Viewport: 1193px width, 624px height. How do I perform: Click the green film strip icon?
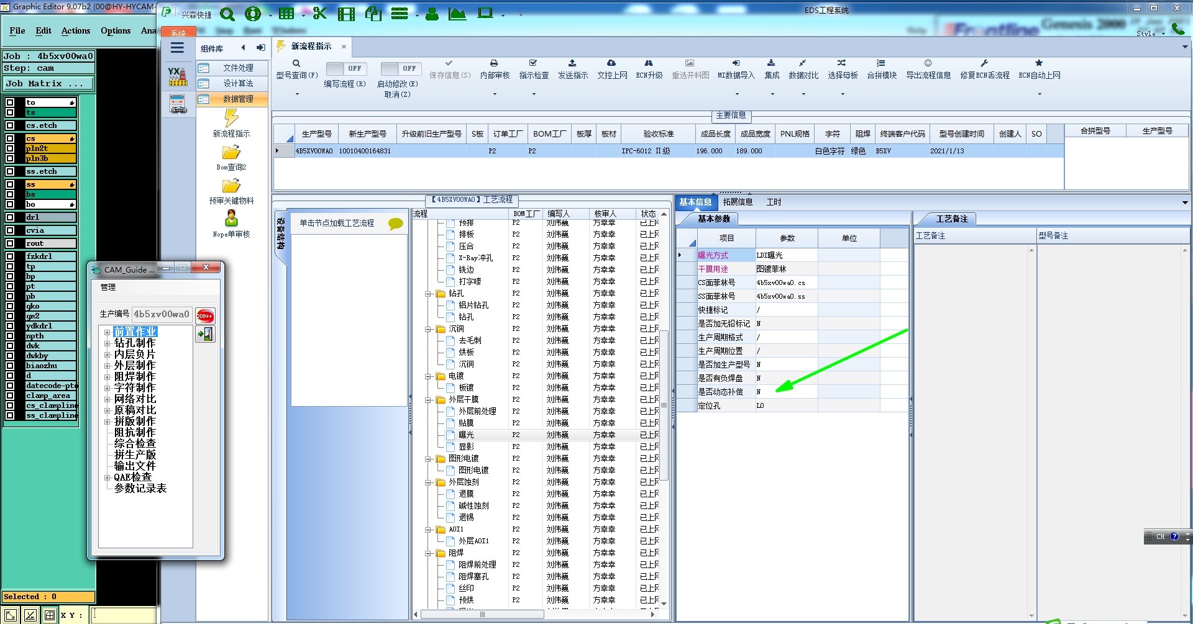point(346,14)
